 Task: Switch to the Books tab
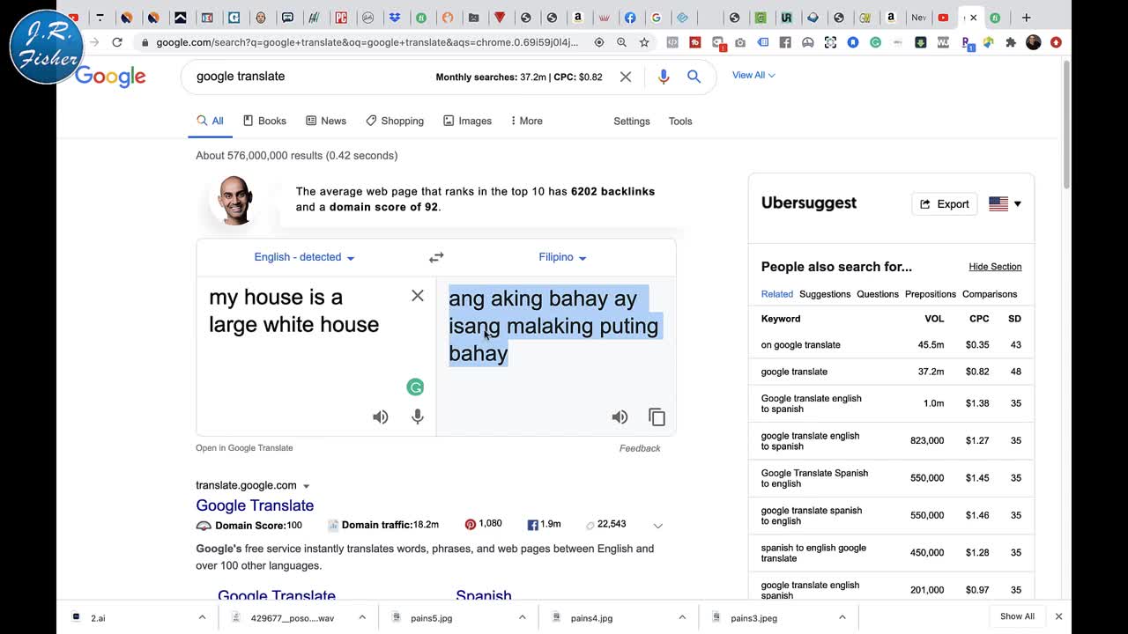264,121
